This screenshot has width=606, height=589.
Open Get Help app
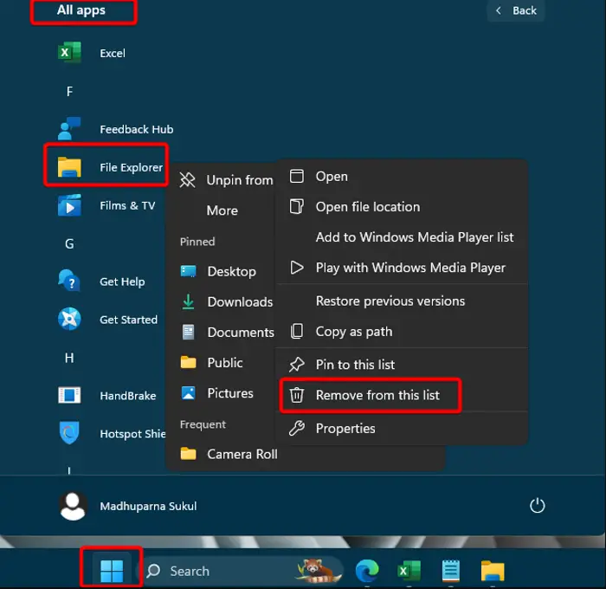pyautogui.click(x=101, y=282)
